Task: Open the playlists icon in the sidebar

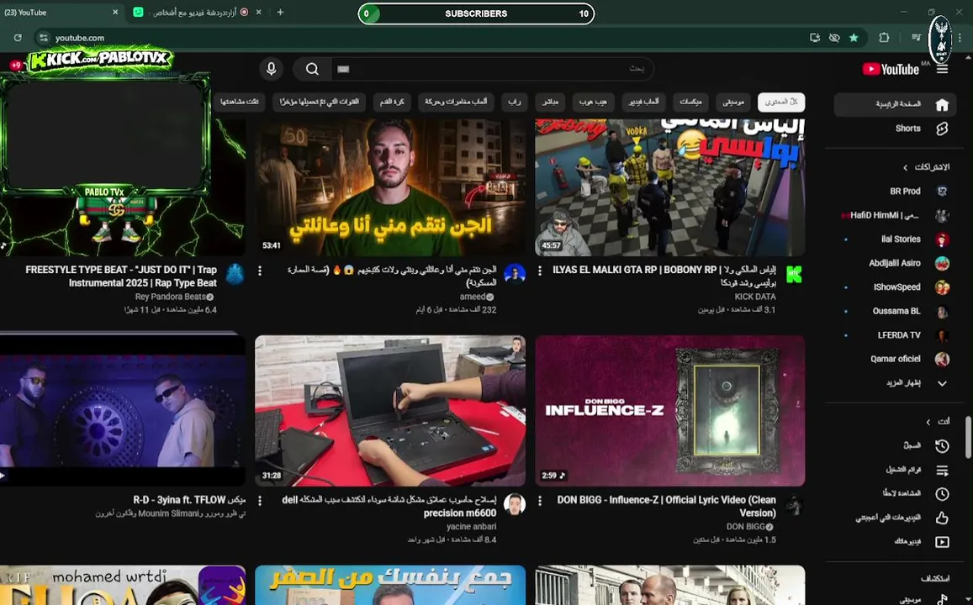Action: pyautogui.click(x=942, y=470)
